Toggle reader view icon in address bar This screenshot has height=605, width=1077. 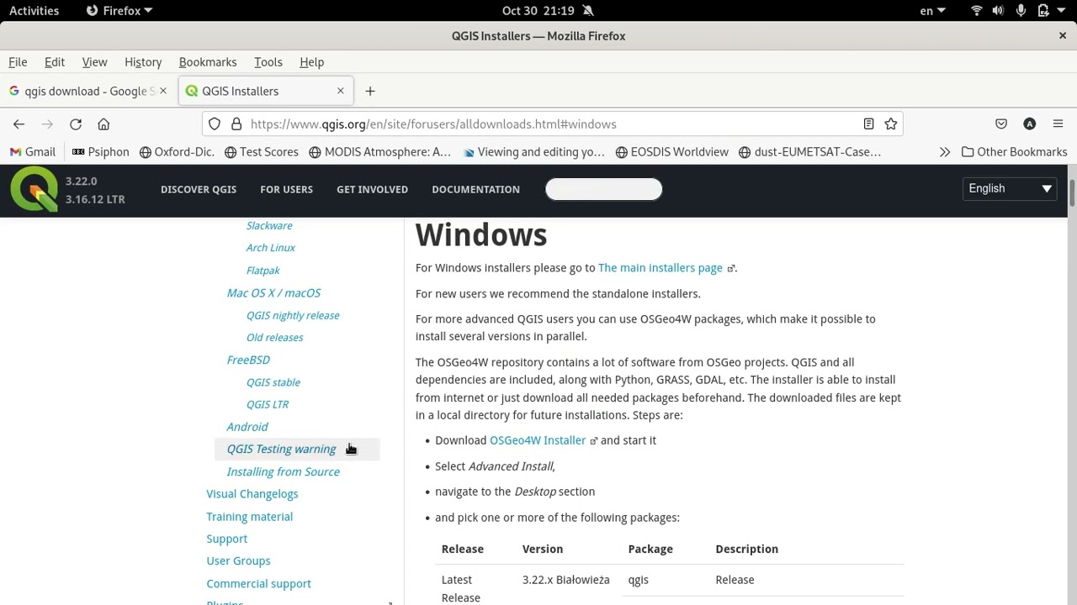tap(868, 124)
